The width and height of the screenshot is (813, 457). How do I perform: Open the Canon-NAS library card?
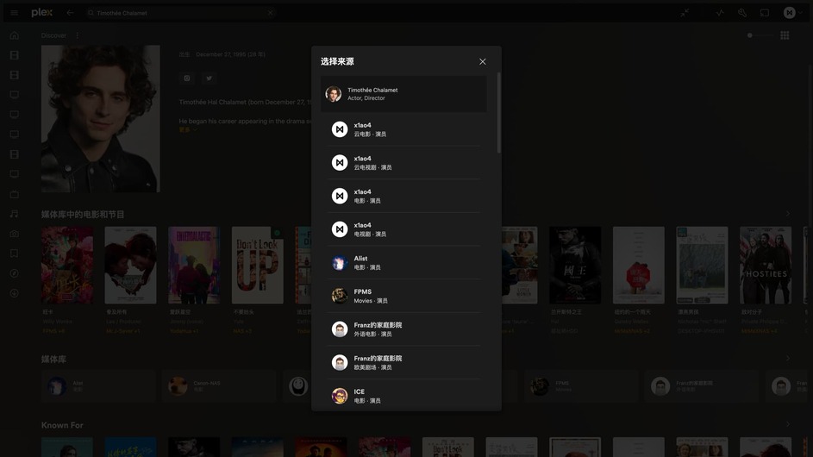click(219, 386)
